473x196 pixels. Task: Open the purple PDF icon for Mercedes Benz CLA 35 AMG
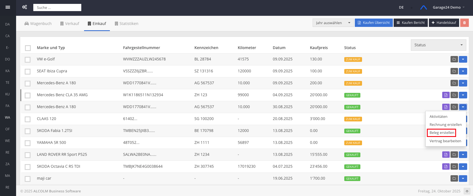[x=446, y=95]
